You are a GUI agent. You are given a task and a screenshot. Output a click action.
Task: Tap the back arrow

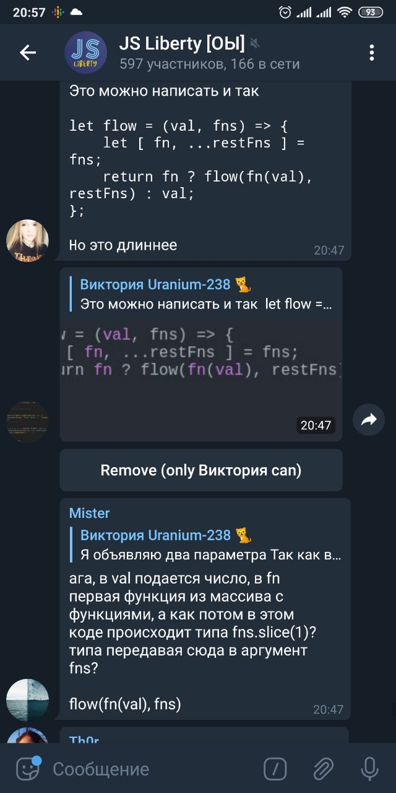pyautogui.click(x=28, y=53)
